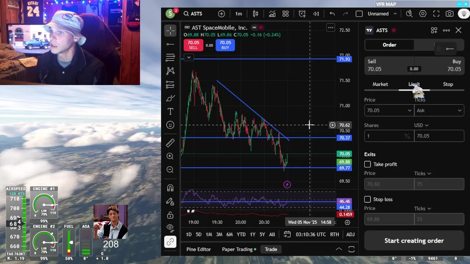Viewport: 470px width, 264px height.
Task: Open Take profit Ticks unit dropdown
Action: pos(423,173)
